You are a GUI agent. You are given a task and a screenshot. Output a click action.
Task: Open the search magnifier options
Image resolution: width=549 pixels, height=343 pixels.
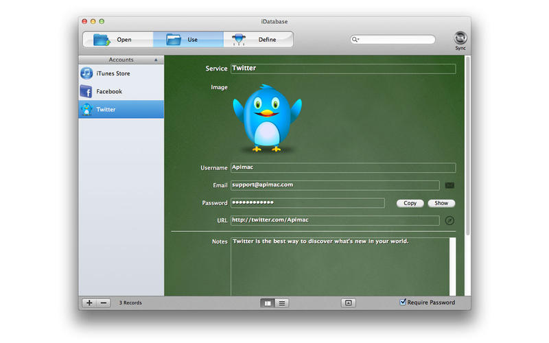[x=355, y=40]
